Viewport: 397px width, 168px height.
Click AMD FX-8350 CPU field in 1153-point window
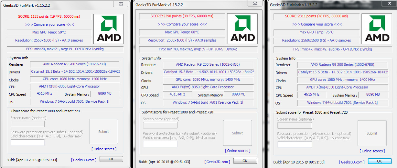(75, 87)
